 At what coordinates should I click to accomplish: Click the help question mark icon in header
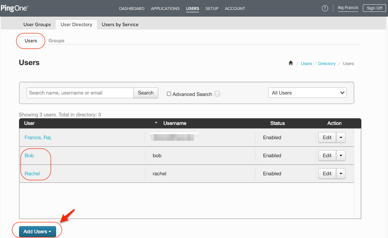pos(325,9)
